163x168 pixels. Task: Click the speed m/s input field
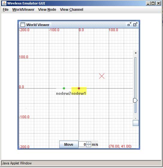tap(82, 144)
